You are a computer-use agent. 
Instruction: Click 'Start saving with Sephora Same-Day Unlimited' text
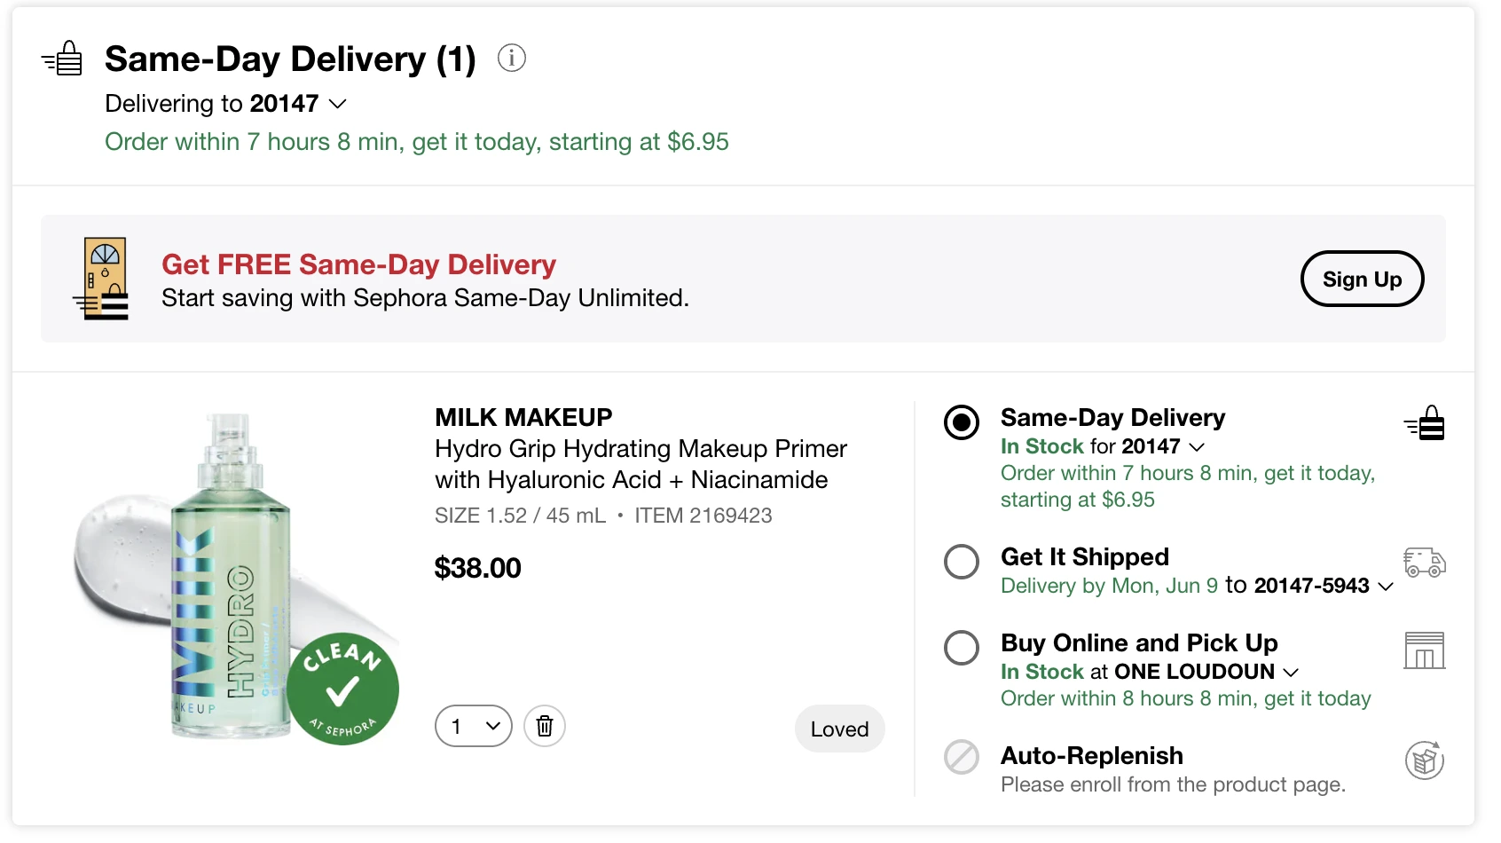click(425, 298)
